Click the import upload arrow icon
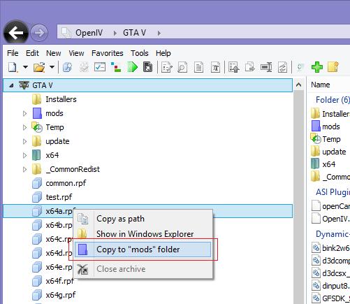The width and height of the screenshot is (350, 304). coord(234,67)
